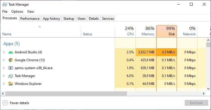Image resolution: width=211 pixels, height=110 pixels.
Task: Click the 628.1 MB memory cell
Action: tap(146, 68)
